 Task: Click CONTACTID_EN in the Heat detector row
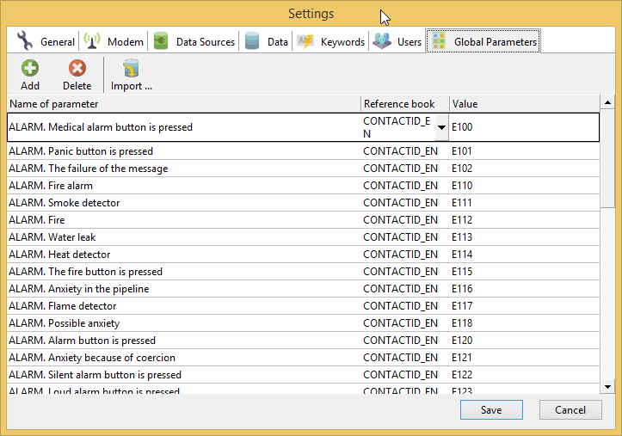click(x=400, y=255)
